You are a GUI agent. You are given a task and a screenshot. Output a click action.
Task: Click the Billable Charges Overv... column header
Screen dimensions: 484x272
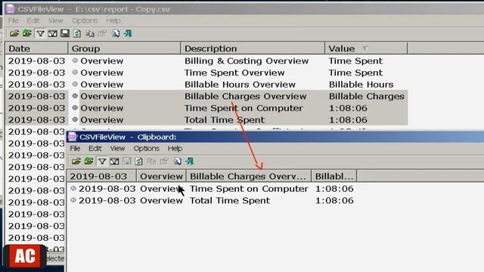[x=249, y=176]
